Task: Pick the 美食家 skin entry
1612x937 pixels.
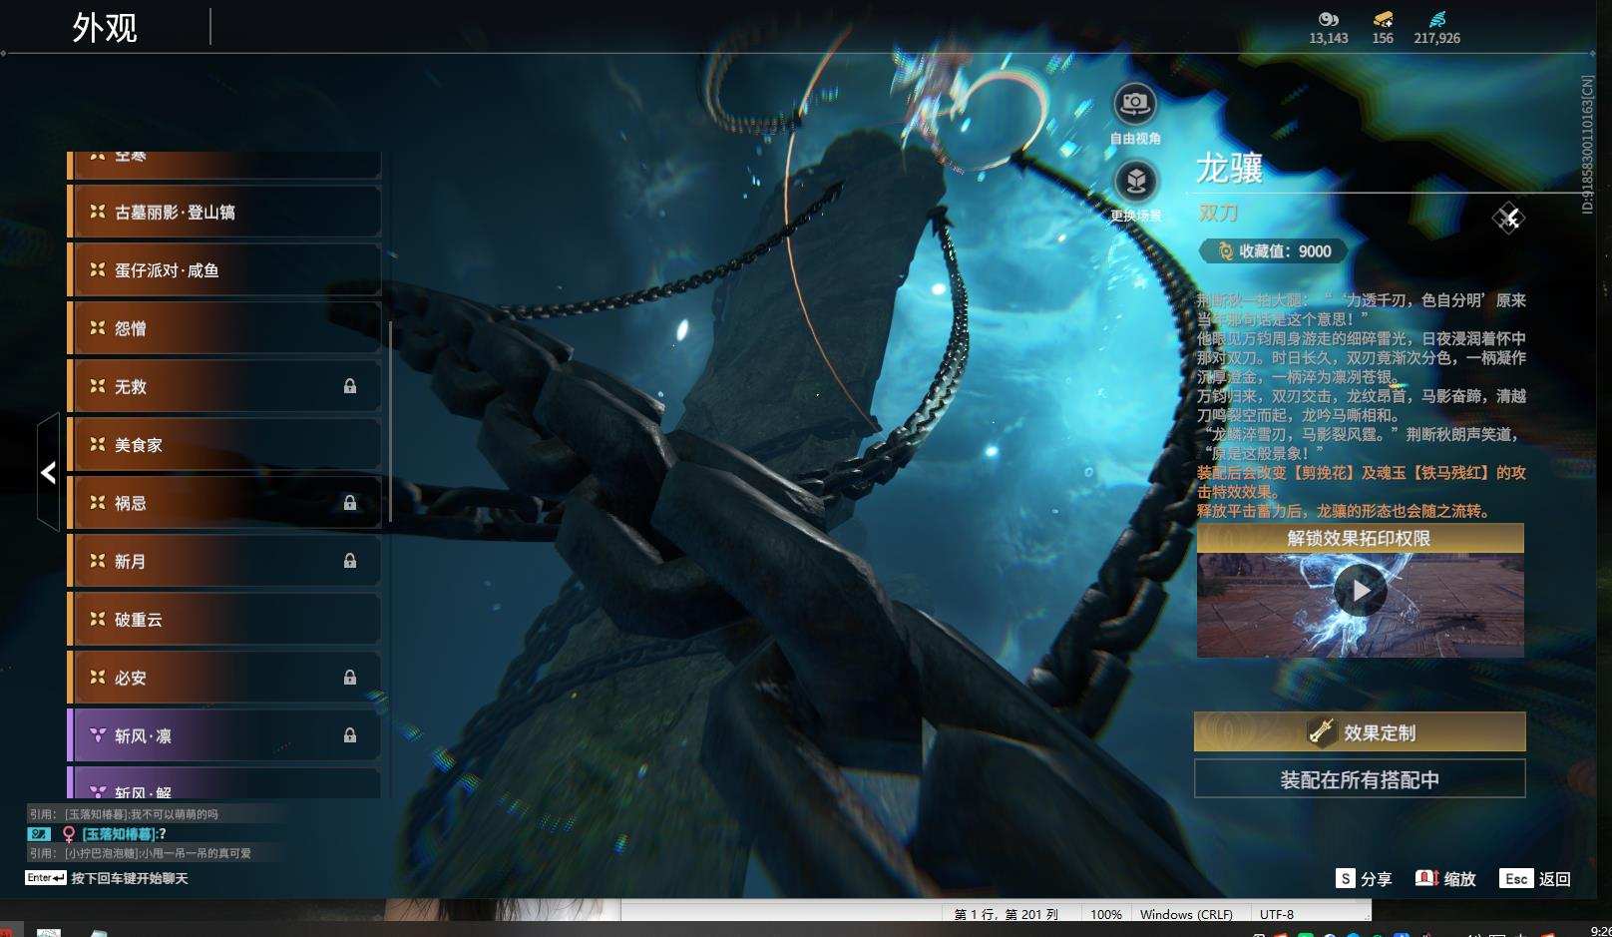Action: coord(224,444)
